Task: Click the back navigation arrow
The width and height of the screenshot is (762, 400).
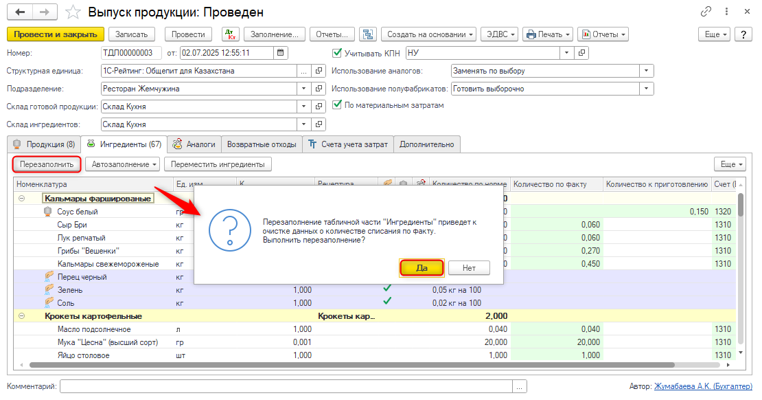Action: (x=20, y=12)
